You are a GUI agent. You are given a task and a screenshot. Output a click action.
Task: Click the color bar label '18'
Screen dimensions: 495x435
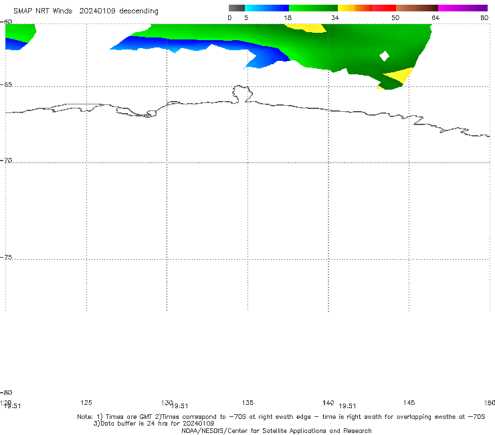[x=288, y=17]
